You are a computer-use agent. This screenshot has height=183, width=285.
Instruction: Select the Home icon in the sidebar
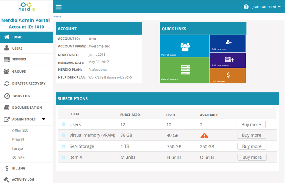pos(6,37)
